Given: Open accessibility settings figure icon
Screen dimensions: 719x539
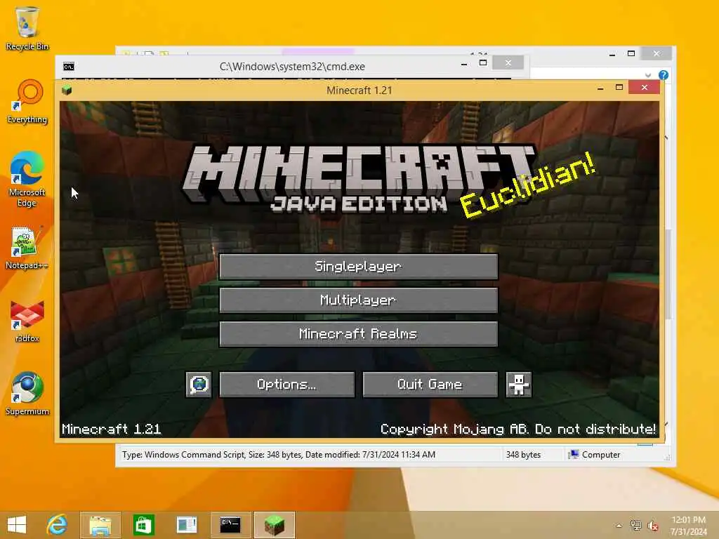Looking at the screenshot, I should 519,384.
